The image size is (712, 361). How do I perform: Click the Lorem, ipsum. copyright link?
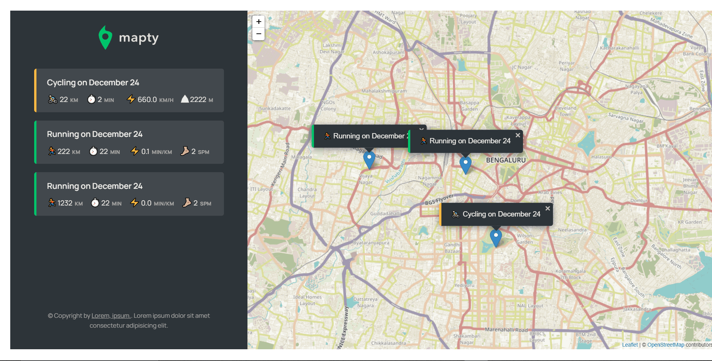(x=110, y=315)
